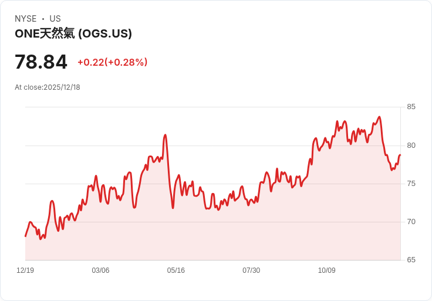Click the 65 price axis label
This screenshot has width=432, height=301.
411,260
